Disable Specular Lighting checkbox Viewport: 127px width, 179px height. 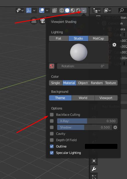52,153
